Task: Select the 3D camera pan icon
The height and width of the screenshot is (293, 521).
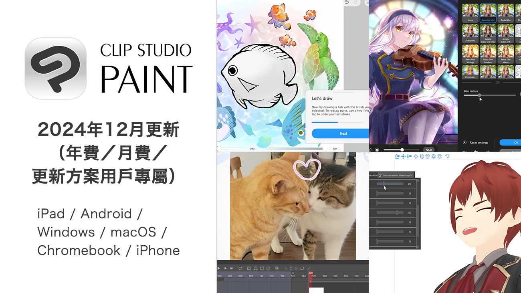Action: pos(403,156)
